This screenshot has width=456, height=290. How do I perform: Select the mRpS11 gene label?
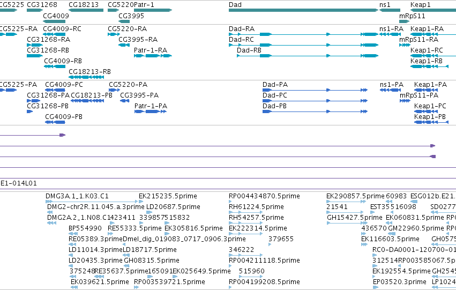[412, 16]
